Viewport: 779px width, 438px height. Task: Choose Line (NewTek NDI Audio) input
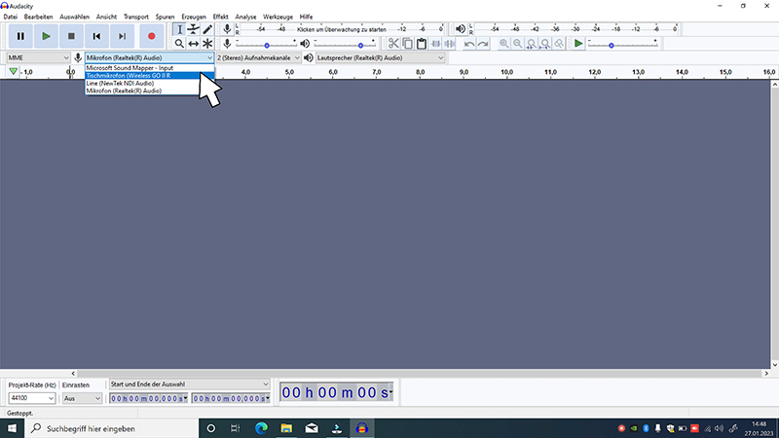pyautogui.click(x=150, y=84)
